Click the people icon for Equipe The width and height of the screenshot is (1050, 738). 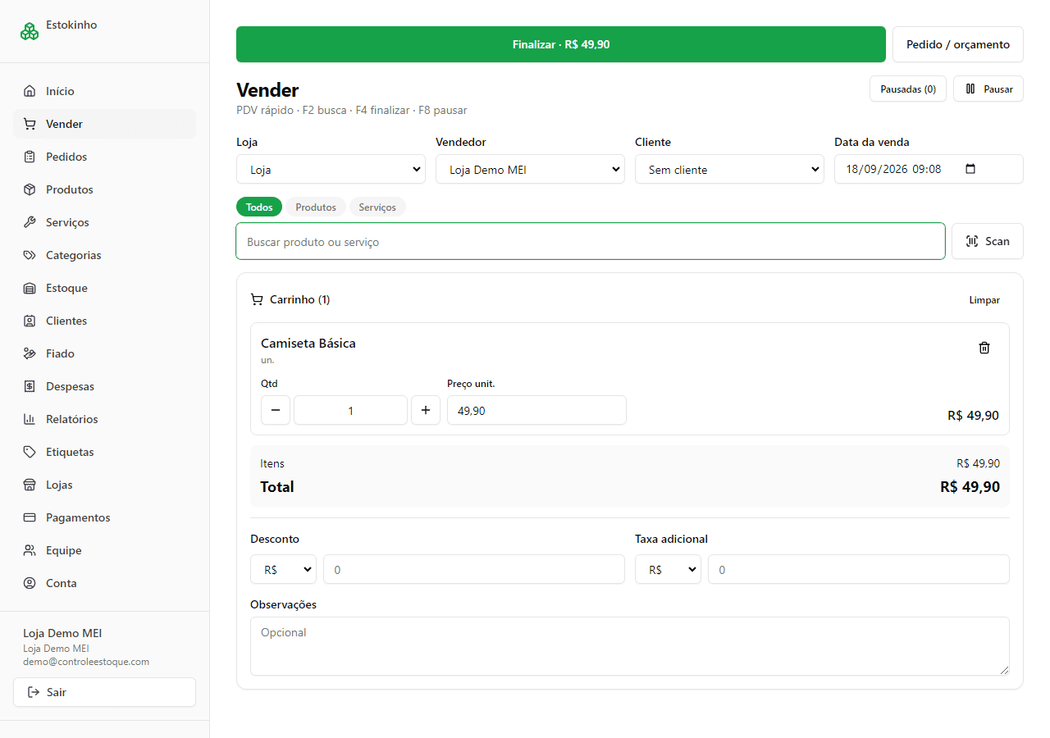30,550
